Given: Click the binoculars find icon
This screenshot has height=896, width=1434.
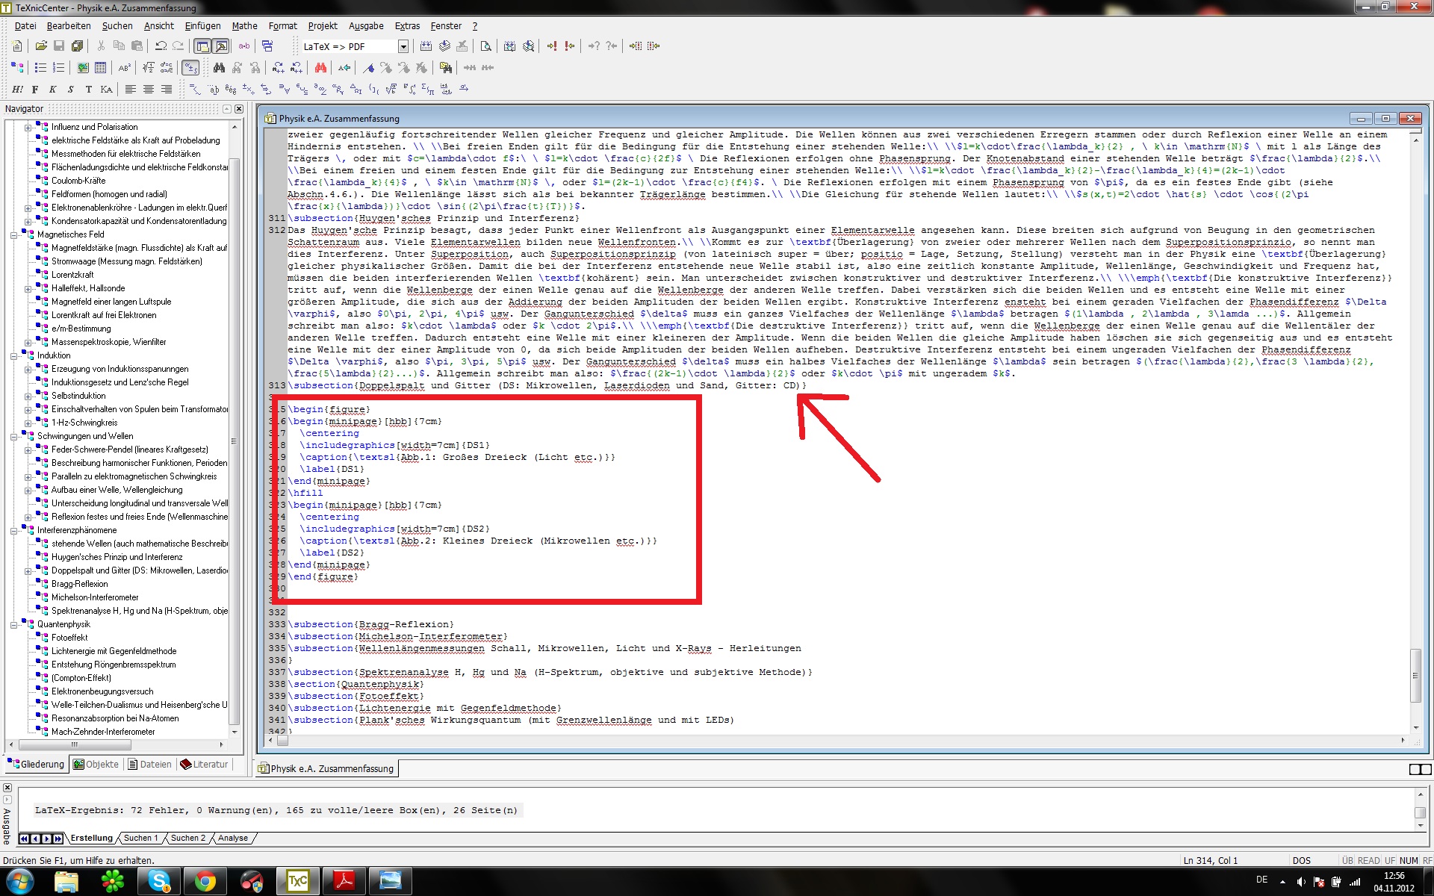Looking at the screenshot, I should coord(219,68).
